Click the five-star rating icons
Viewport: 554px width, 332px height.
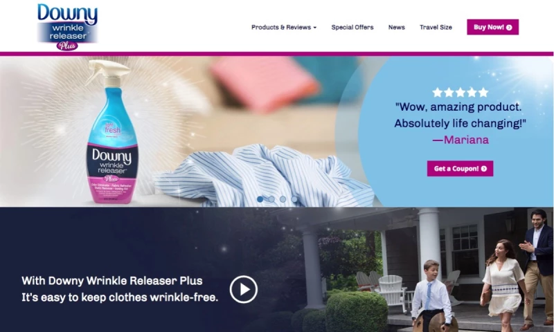coord(460,93)
